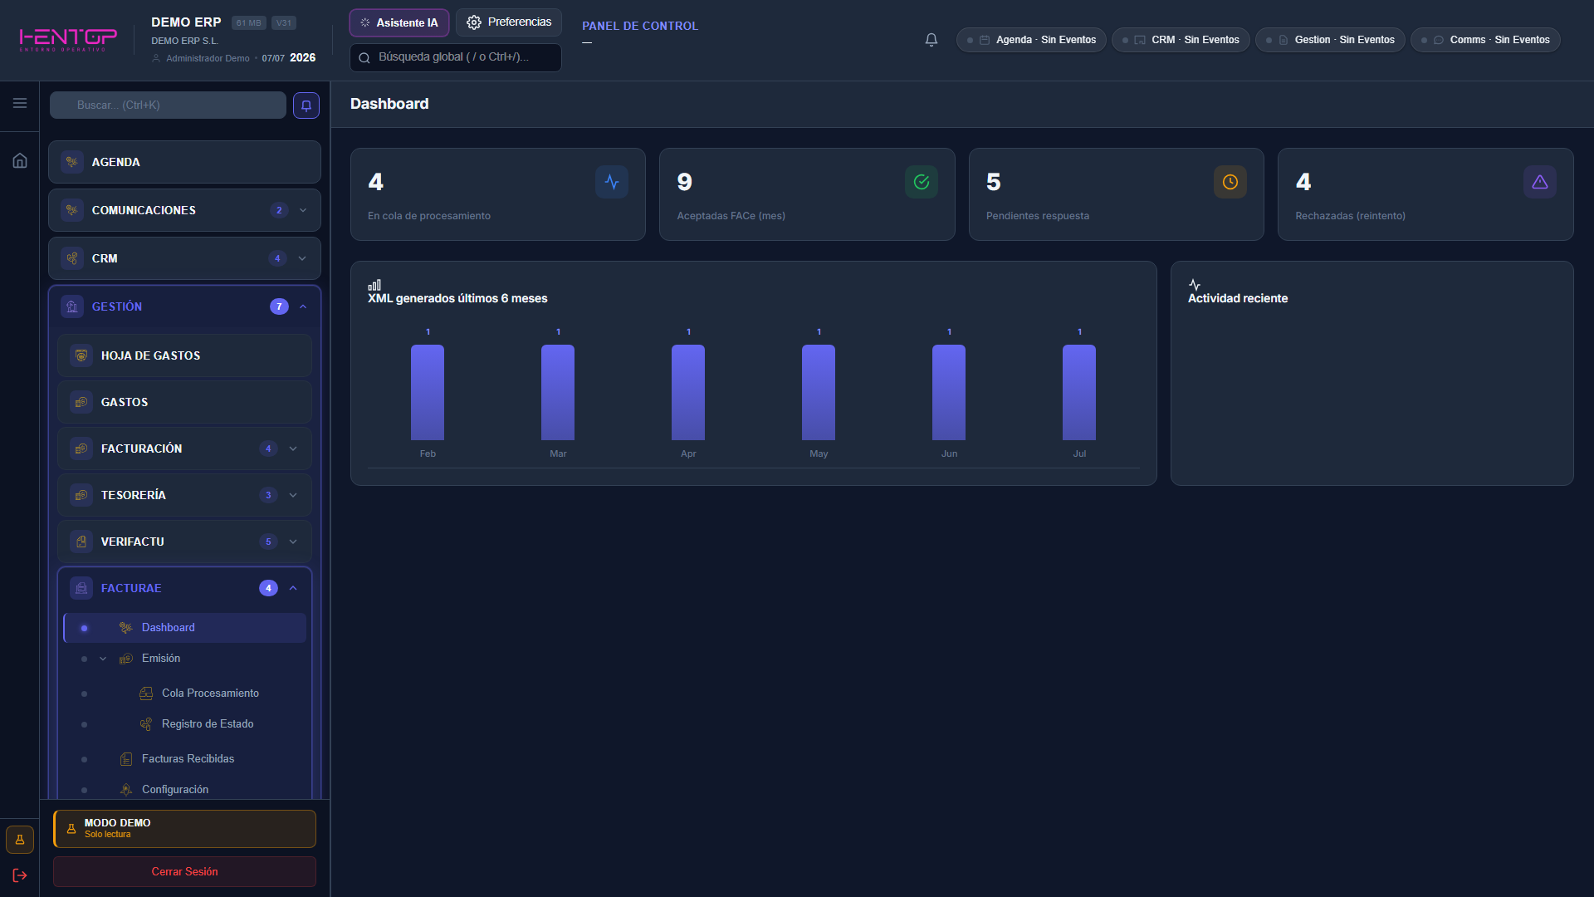This screenshot has width=1594, height=897.
Task: Click the activity pulse icon on the processing queue card
Action: tap(612, 182)
